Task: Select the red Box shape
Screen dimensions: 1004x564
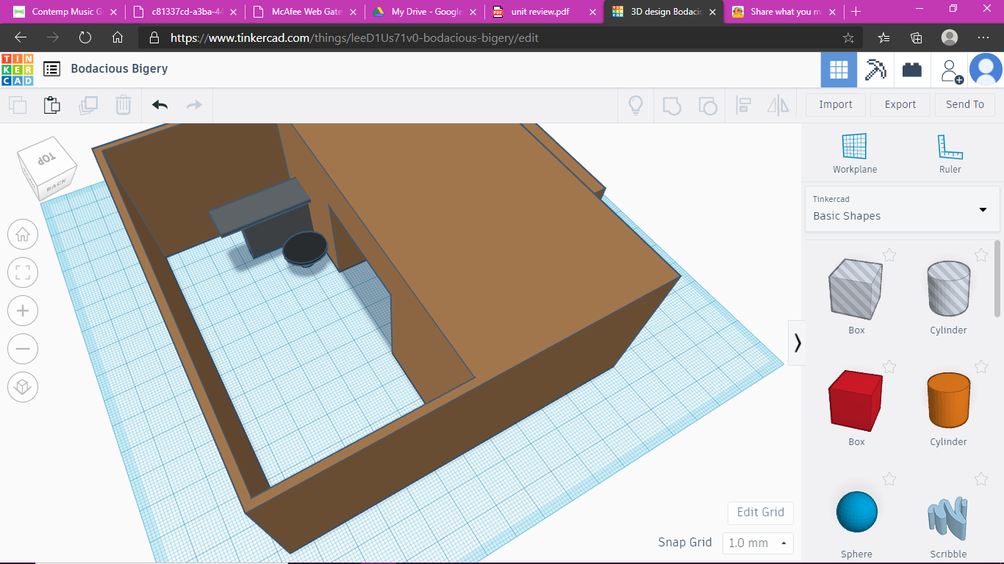Action: (856, 400)
